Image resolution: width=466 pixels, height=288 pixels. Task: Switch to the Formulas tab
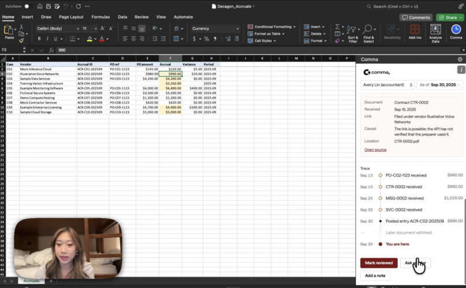tap(101, 17)
